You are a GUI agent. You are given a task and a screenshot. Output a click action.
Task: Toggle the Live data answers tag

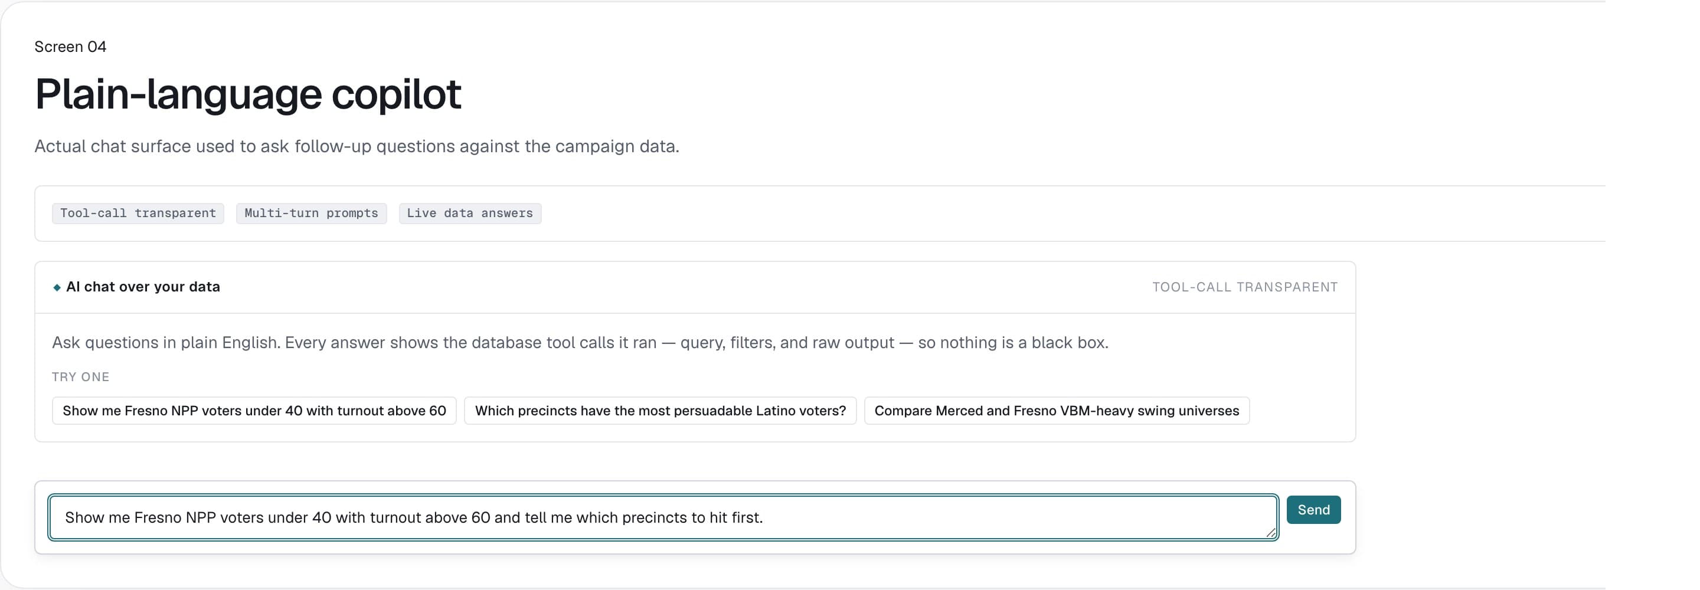[x=469, y=213]
